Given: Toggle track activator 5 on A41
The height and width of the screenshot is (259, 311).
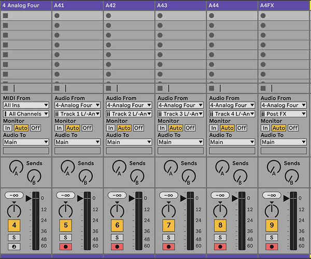Looking at the screenshot, I should (65, 225).
